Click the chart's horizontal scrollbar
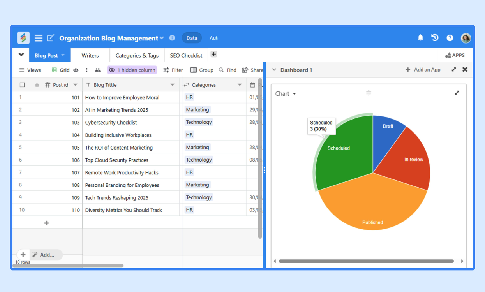485x292 pixels. 366,261
